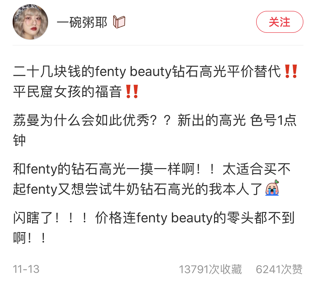Image resolution: width=316 pixels, height=286 pixels.
Task: Click the paragraph starting 和fenty的钻石高光
Action: (152, 179)
